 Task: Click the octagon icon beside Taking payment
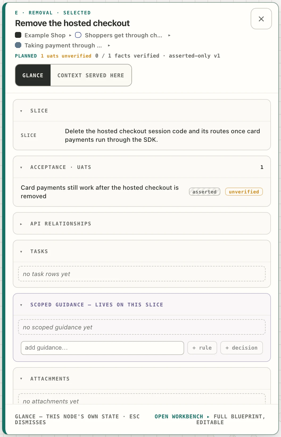pyautogui.click(x=18, y=45)
